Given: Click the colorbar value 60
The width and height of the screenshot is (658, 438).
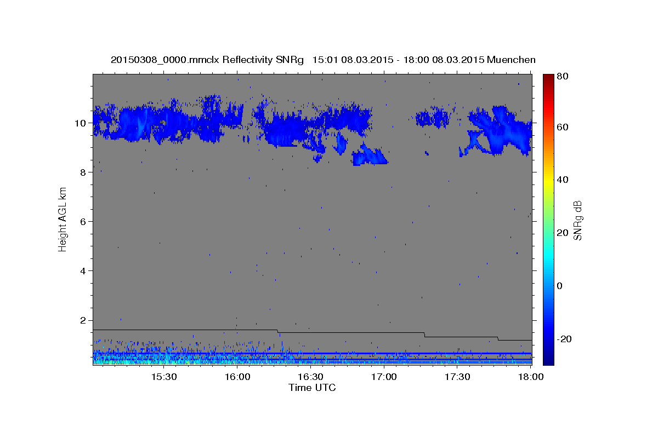Looking at the screenshot, I should [562, 127].
